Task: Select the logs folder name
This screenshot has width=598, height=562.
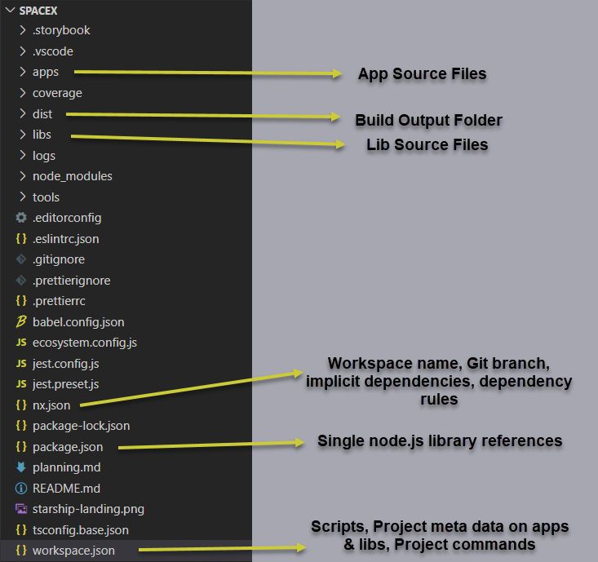Action: (44, 156)
